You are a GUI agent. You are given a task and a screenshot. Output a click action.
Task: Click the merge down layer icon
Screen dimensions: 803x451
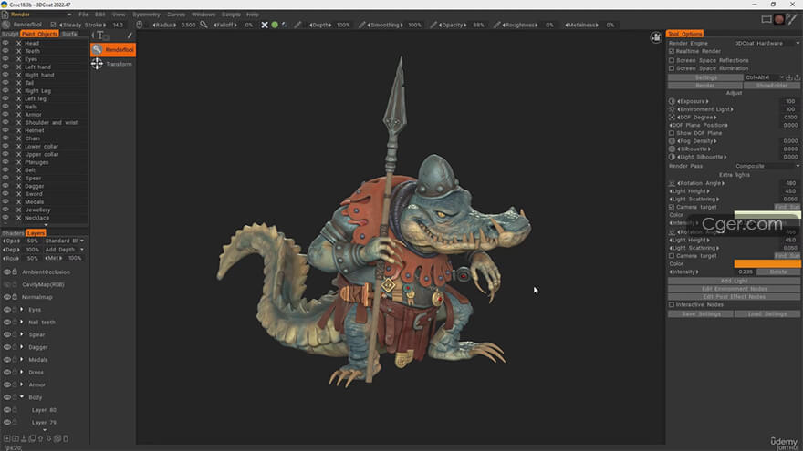tap(24, 438)
